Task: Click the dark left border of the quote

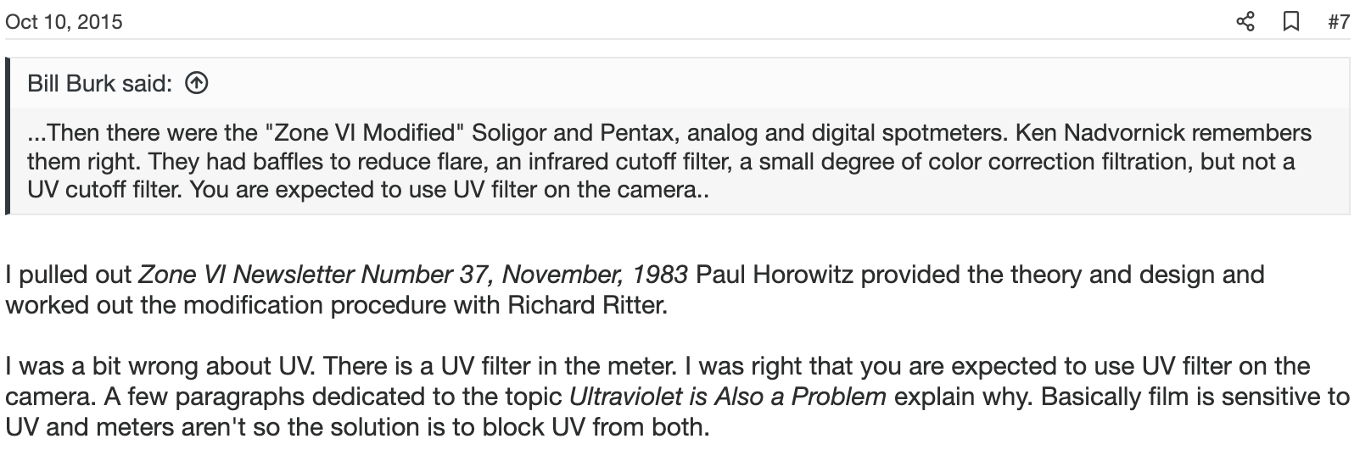Action: (8, 136)
